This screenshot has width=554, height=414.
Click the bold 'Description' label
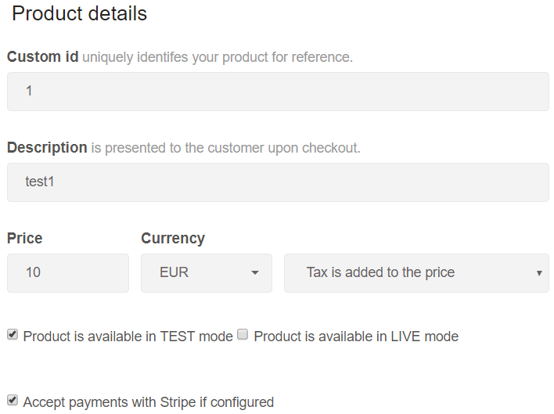[47, 148]
